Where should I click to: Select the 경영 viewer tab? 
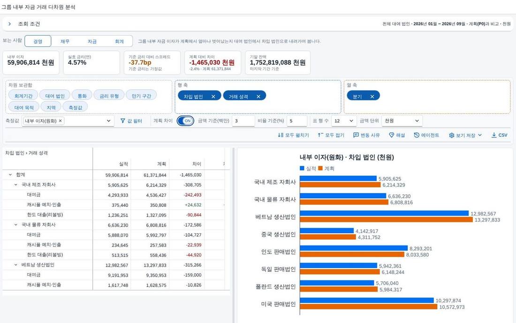click(x=38, y=41)
